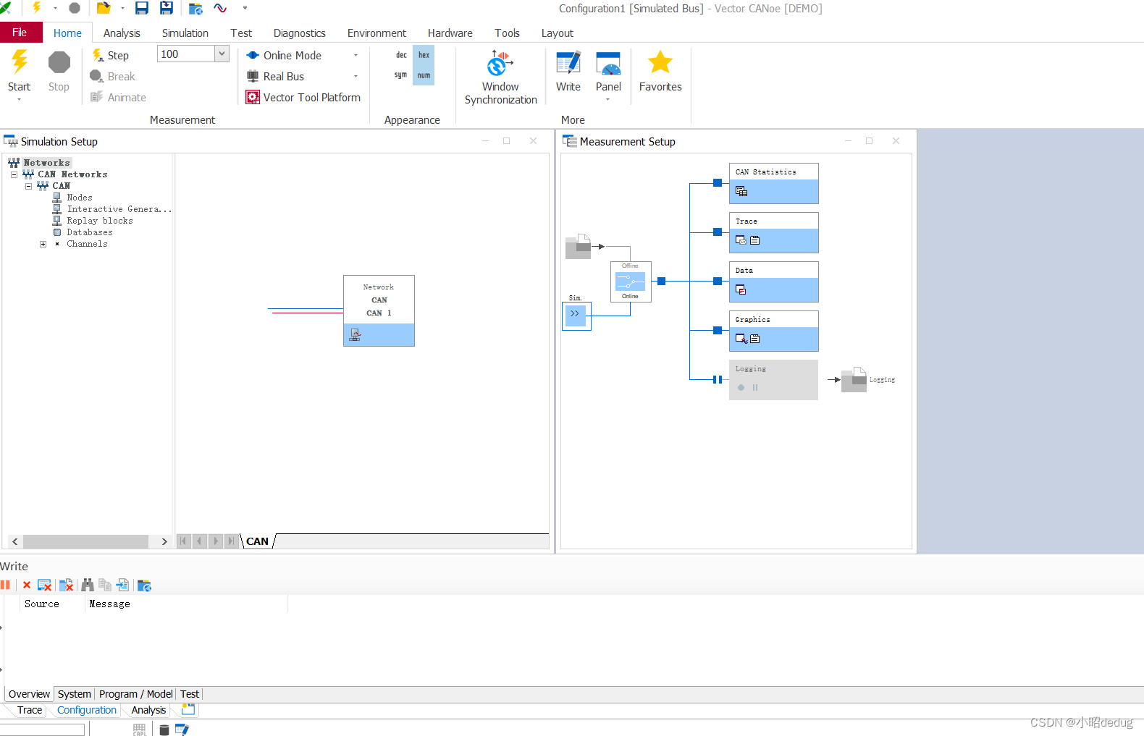Click the folder globe icon in Write toolbar
This screenshot has height=736, width=1144.
pos(144,585)
